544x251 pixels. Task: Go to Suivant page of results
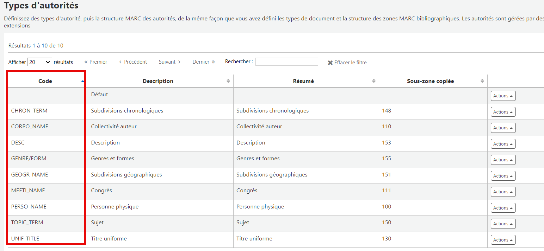(x=170, y=62)
